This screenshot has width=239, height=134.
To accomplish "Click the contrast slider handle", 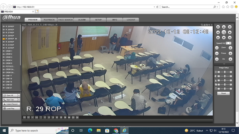I will tap(225, 76).
